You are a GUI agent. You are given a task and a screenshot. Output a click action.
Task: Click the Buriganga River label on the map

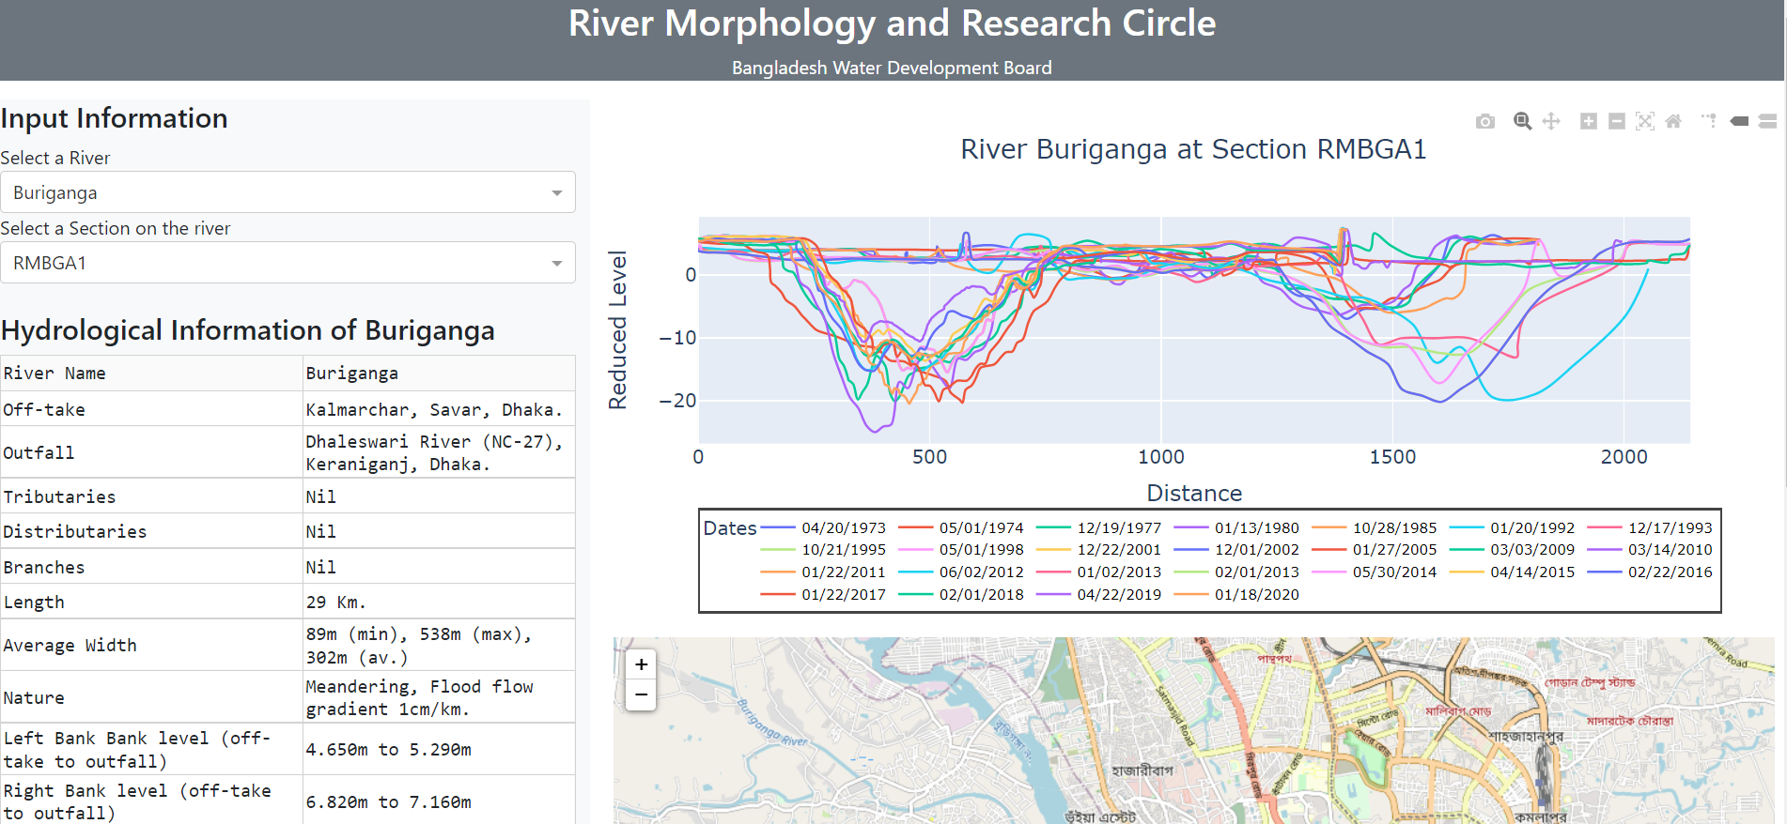point(771,723)
